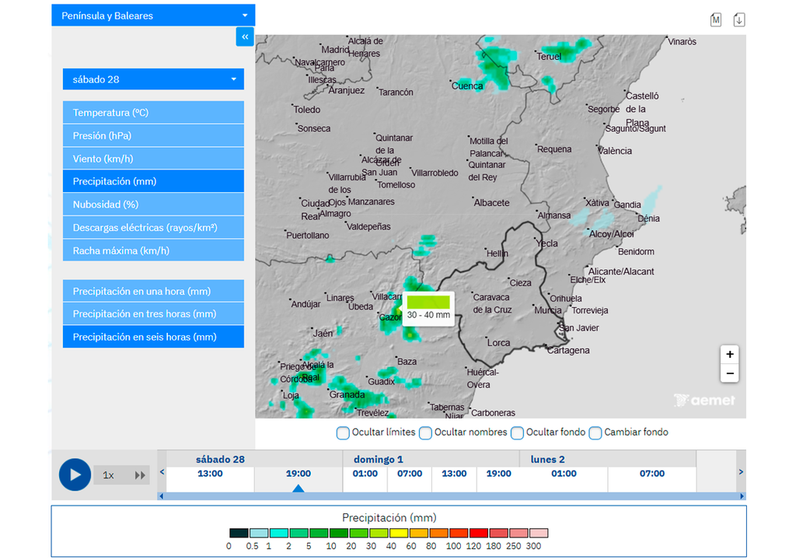Image resolution: width=796 pixels, height=560 pixels.
Task: Collapse the side panel with double-chevron icon
Action: [x=245, y=37]
